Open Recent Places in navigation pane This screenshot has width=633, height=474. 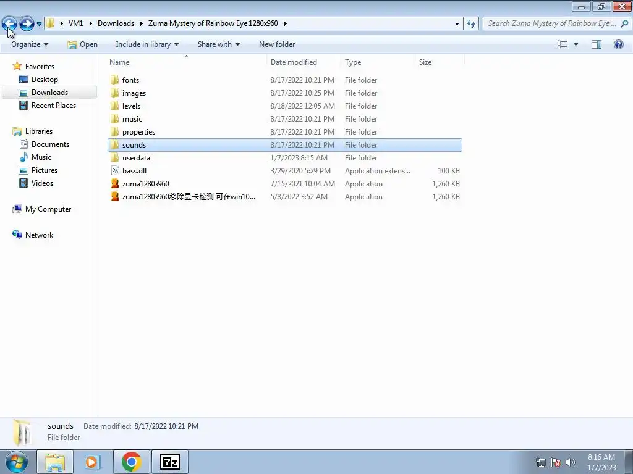pyautogui.click(x=54, y=105)
